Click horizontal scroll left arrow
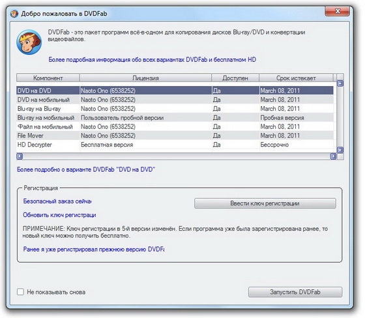The image size is (365, 318). pyautogui.click(x=20, y=156)
